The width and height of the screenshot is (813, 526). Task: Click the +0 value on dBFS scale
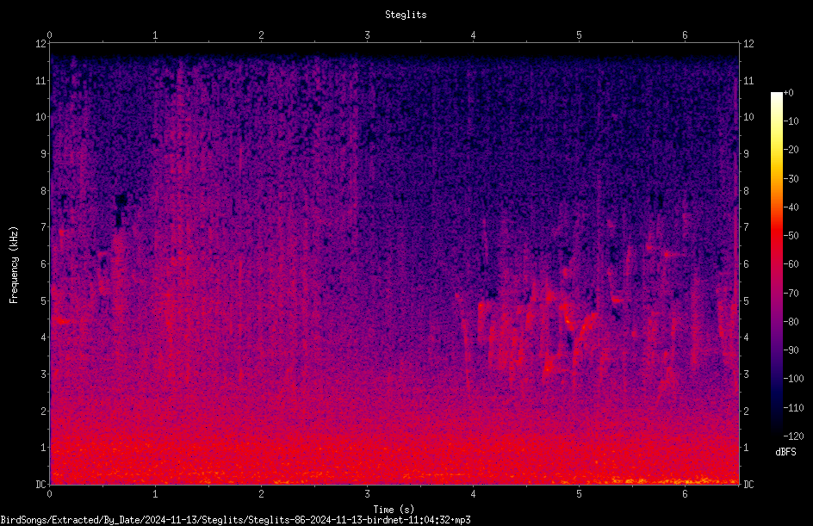(788, 93)
